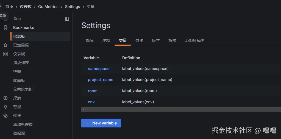The image size is (281, 139).
Task: Open Explore via the compass icon
Action: [x=5, y=98]
